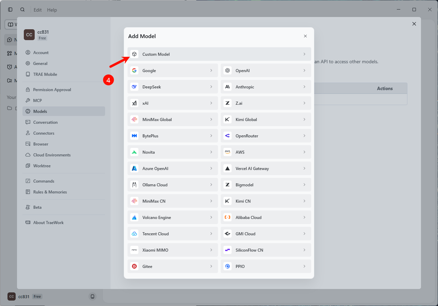The image size is (438, 306).
Task: Click the AWS logo icon
Action: click(228, 152)
